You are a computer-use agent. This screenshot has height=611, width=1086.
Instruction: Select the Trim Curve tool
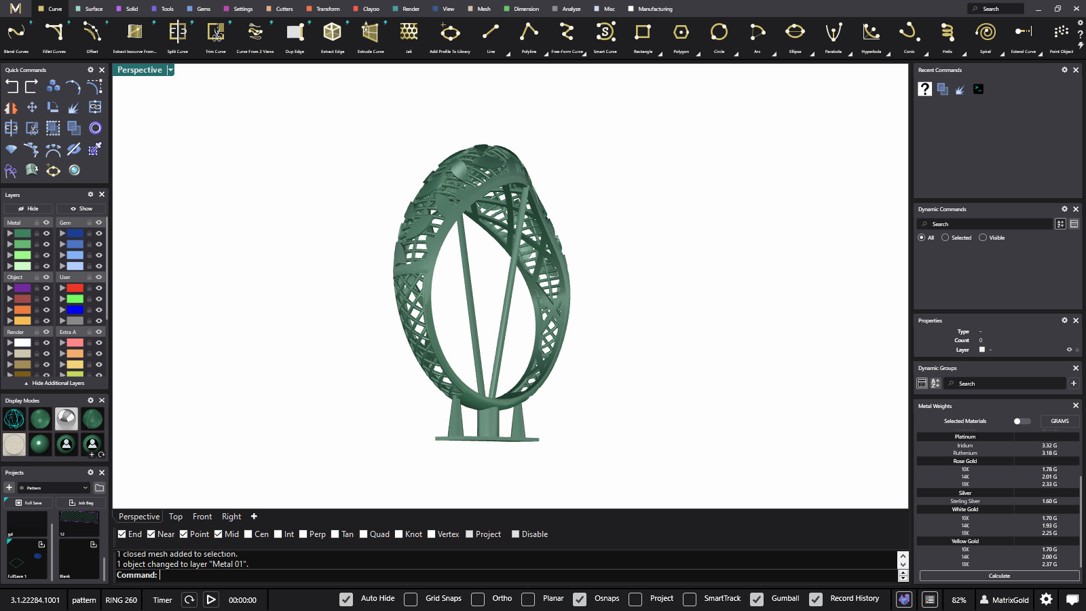pos(216,32)
